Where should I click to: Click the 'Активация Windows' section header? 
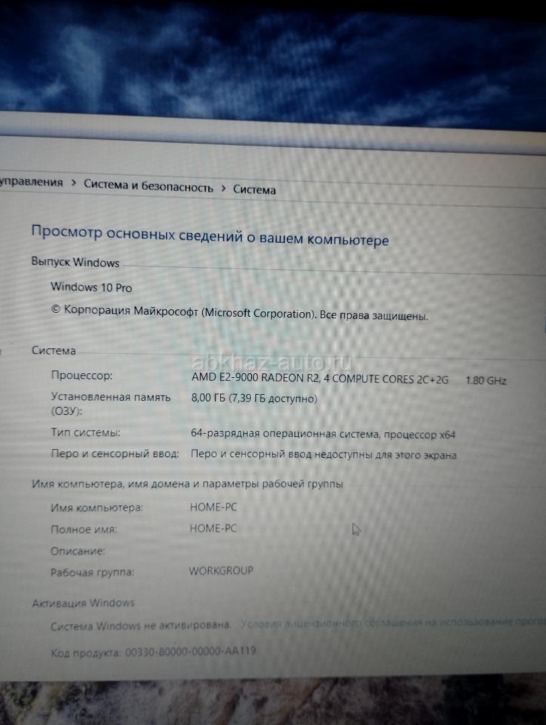(83, 603)
